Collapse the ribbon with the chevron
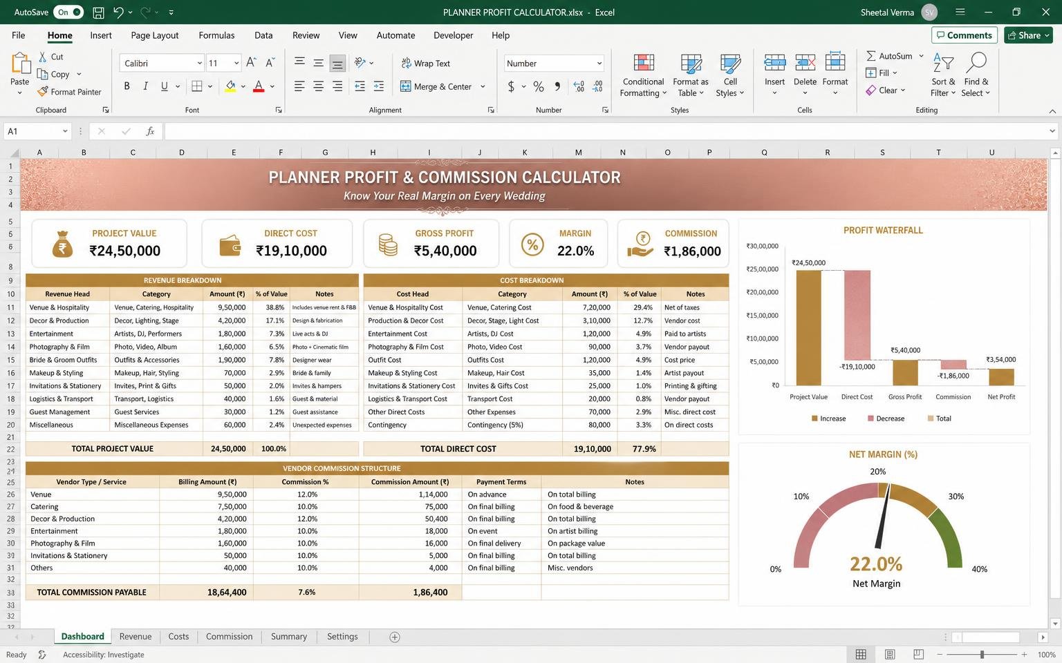The height and width of the screenshot is (663, 1062). [x=1052, y=110]
